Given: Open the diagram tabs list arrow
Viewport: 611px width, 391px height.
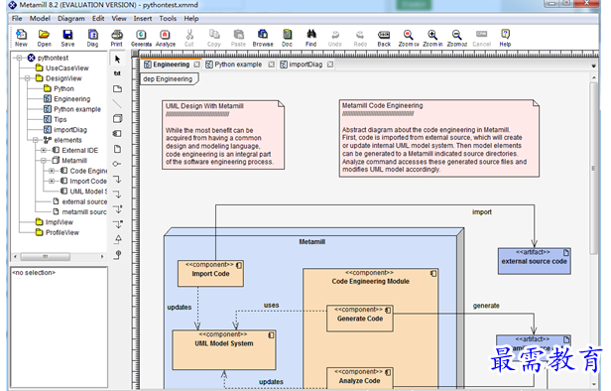Looking at the screenshot, I should click(x=593, y=66).
